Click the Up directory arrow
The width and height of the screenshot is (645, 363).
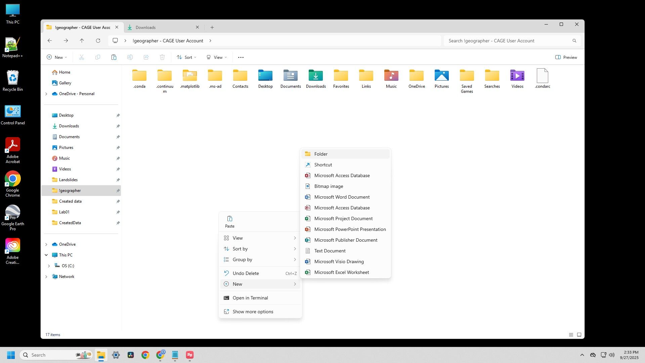[82, 41]
